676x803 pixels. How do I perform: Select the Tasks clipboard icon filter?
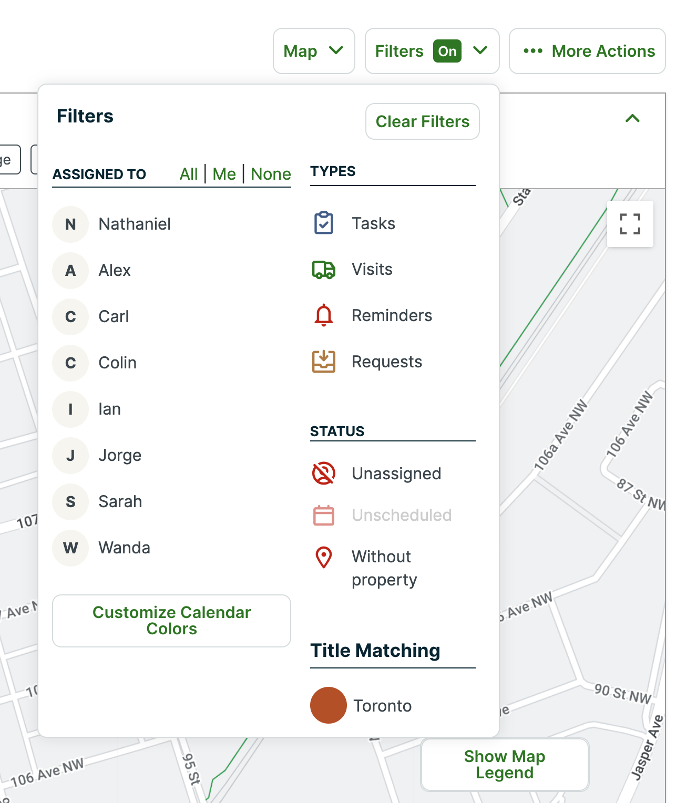324,223
